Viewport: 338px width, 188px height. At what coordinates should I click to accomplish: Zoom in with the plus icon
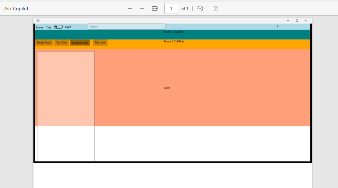coord(142,8)
